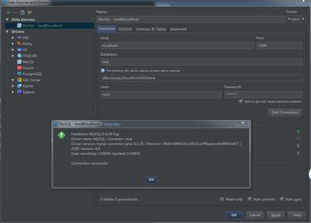Collapse the Data Sources tree node
The width and height of the screenshot is (311, 223).
[x=7, y=20]
